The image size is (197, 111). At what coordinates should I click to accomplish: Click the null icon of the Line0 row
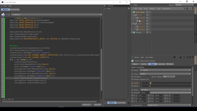[136, 24]
